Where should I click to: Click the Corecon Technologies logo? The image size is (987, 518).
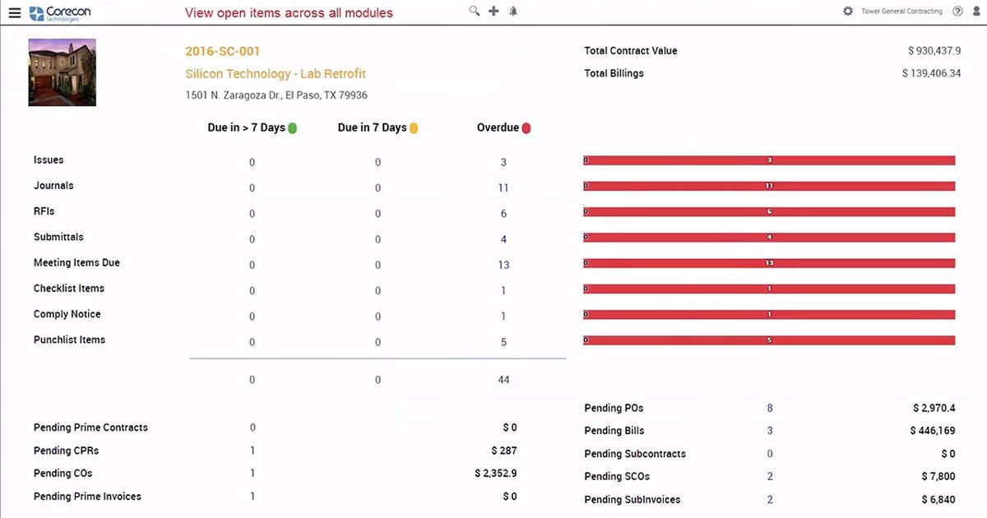60,12
